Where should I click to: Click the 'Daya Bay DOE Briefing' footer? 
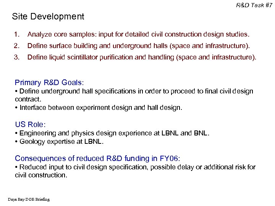(x=29, y=200)
